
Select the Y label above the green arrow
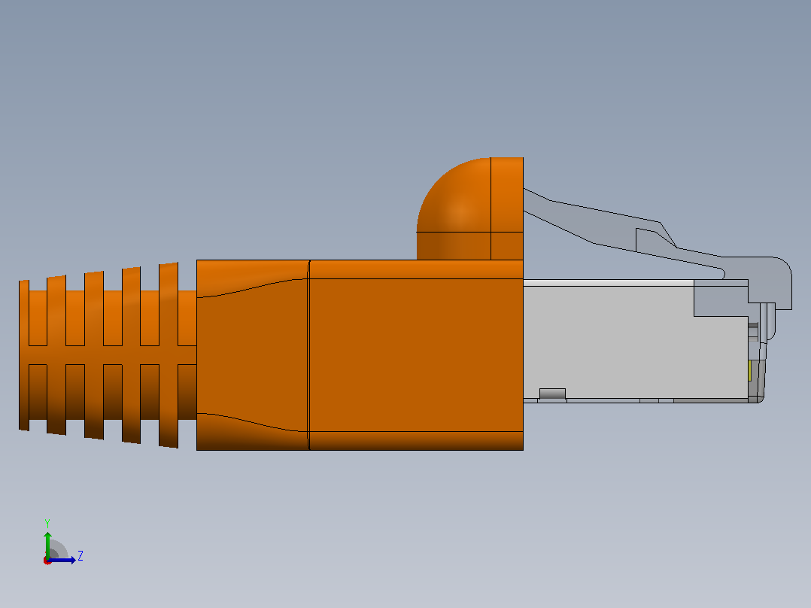coord(47,523)
